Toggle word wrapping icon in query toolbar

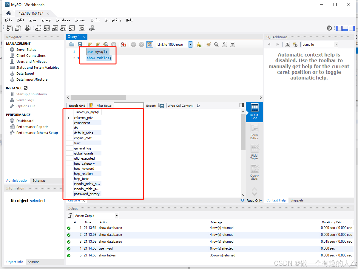(232, 45)
